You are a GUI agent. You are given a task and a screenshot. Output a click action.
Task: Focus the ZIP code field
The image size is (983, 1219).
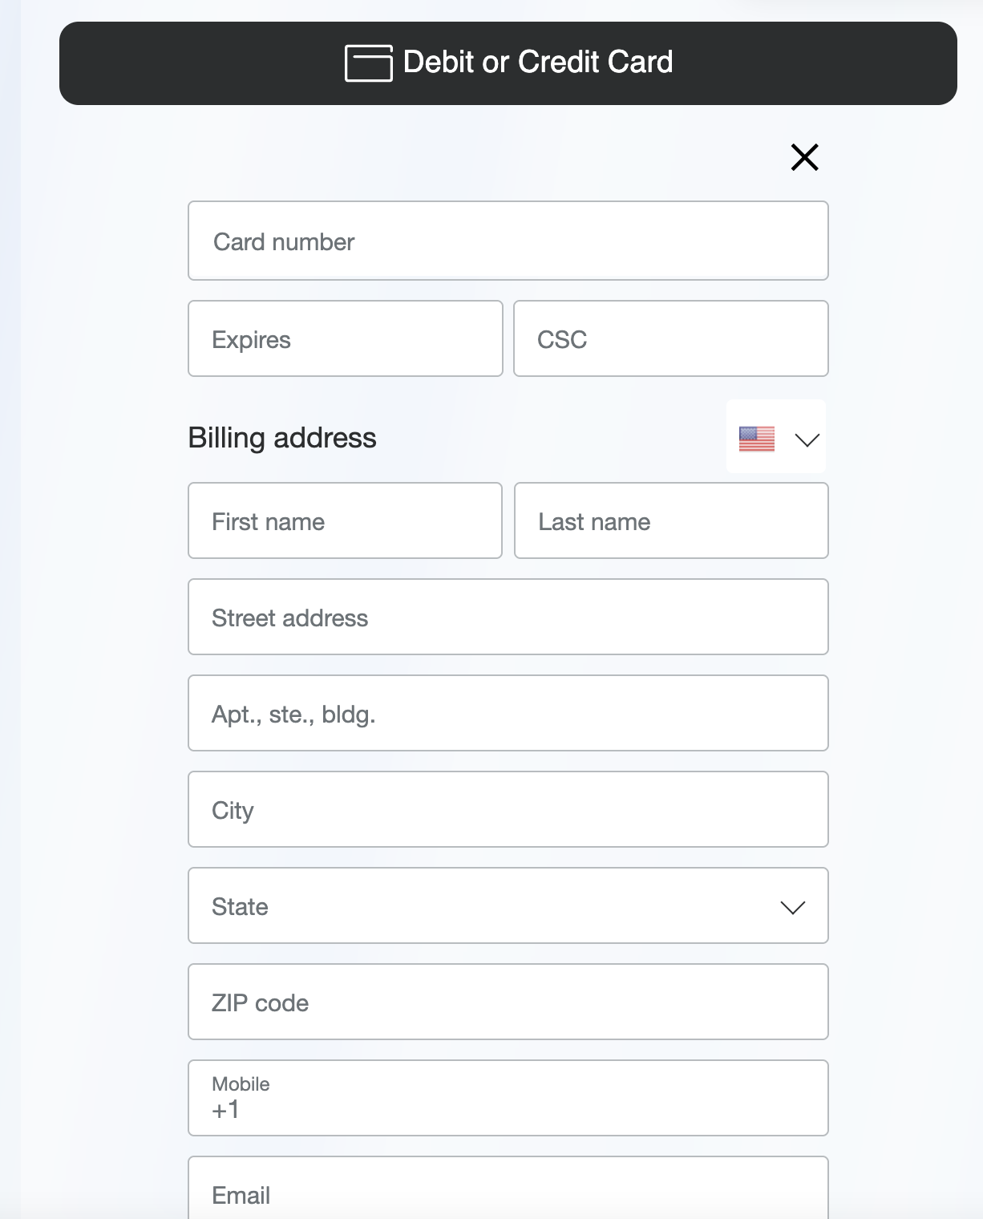[508, 1002]
